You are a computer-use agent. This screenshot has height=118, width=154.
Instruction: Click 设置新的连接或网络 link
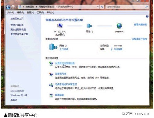pos(65,63)
